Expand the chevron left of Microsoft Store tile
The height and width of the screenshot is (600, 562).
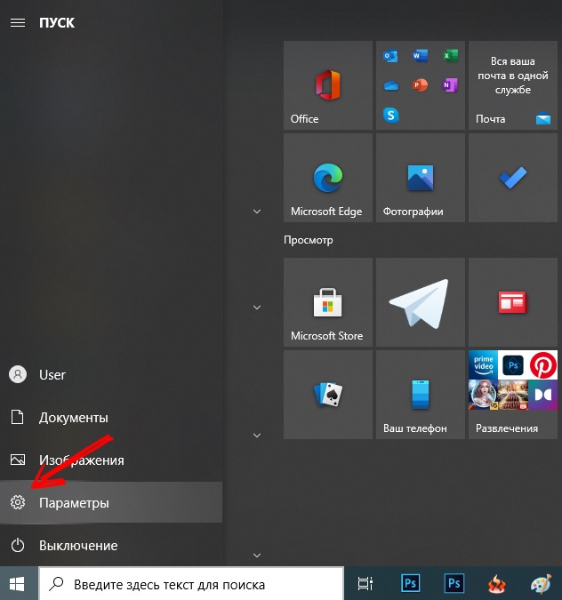[x=257, y=308]
